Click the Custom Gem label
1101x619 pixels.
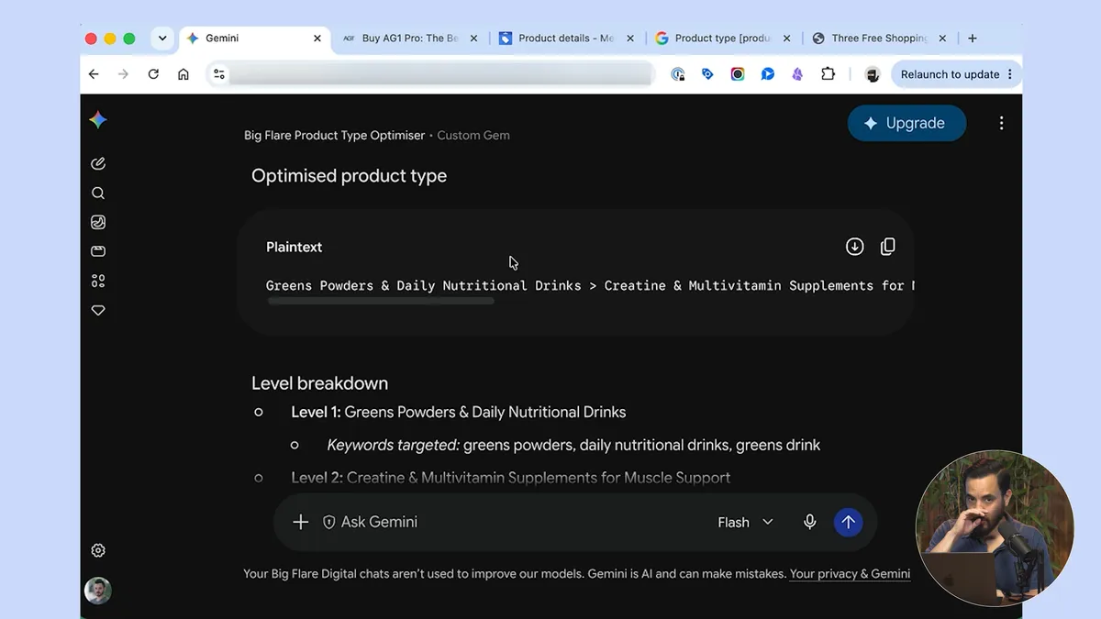473,135
